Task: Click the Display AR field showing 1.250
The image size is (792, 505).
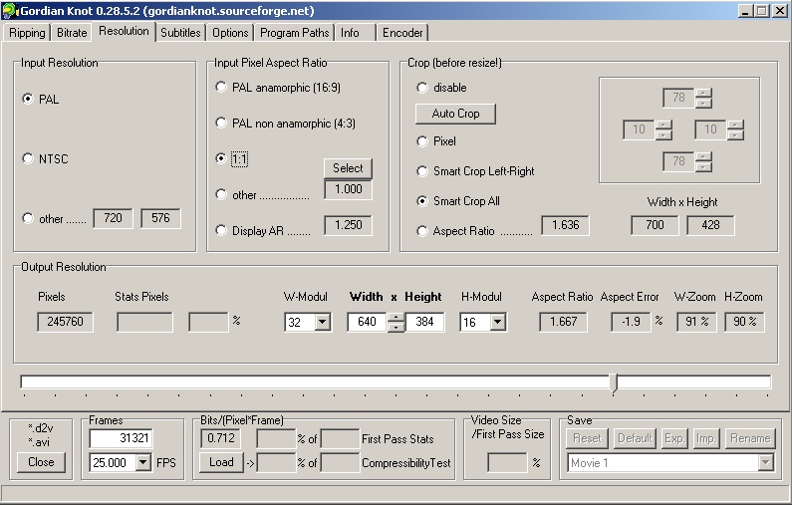Action: point(348,225)
